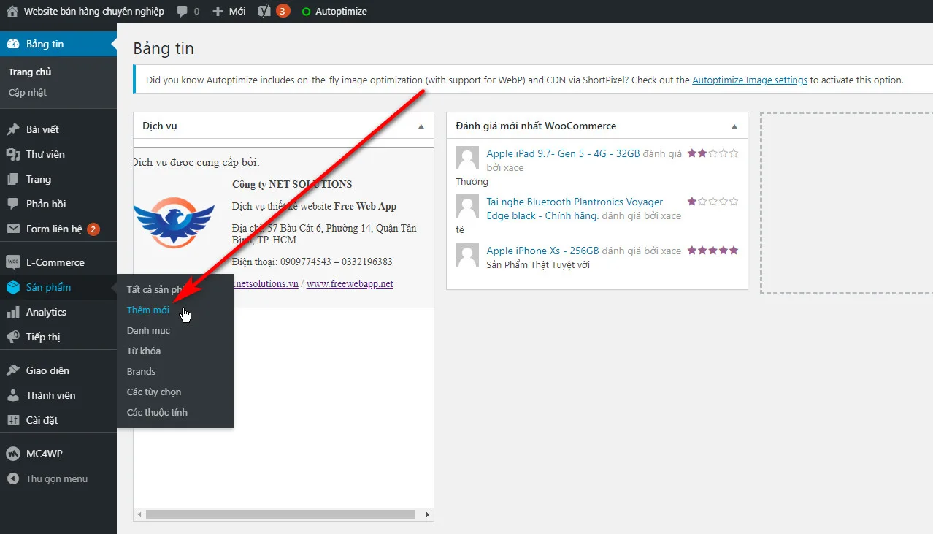Open Tai nghe Bluetooth Plantronics Voyager link
933x534 pixels.
pyautogui.click(x=575, y=208)
